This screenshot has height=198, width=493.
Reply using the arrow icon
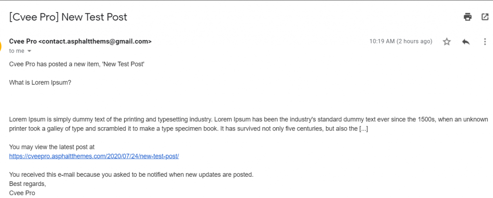(466, 41)
